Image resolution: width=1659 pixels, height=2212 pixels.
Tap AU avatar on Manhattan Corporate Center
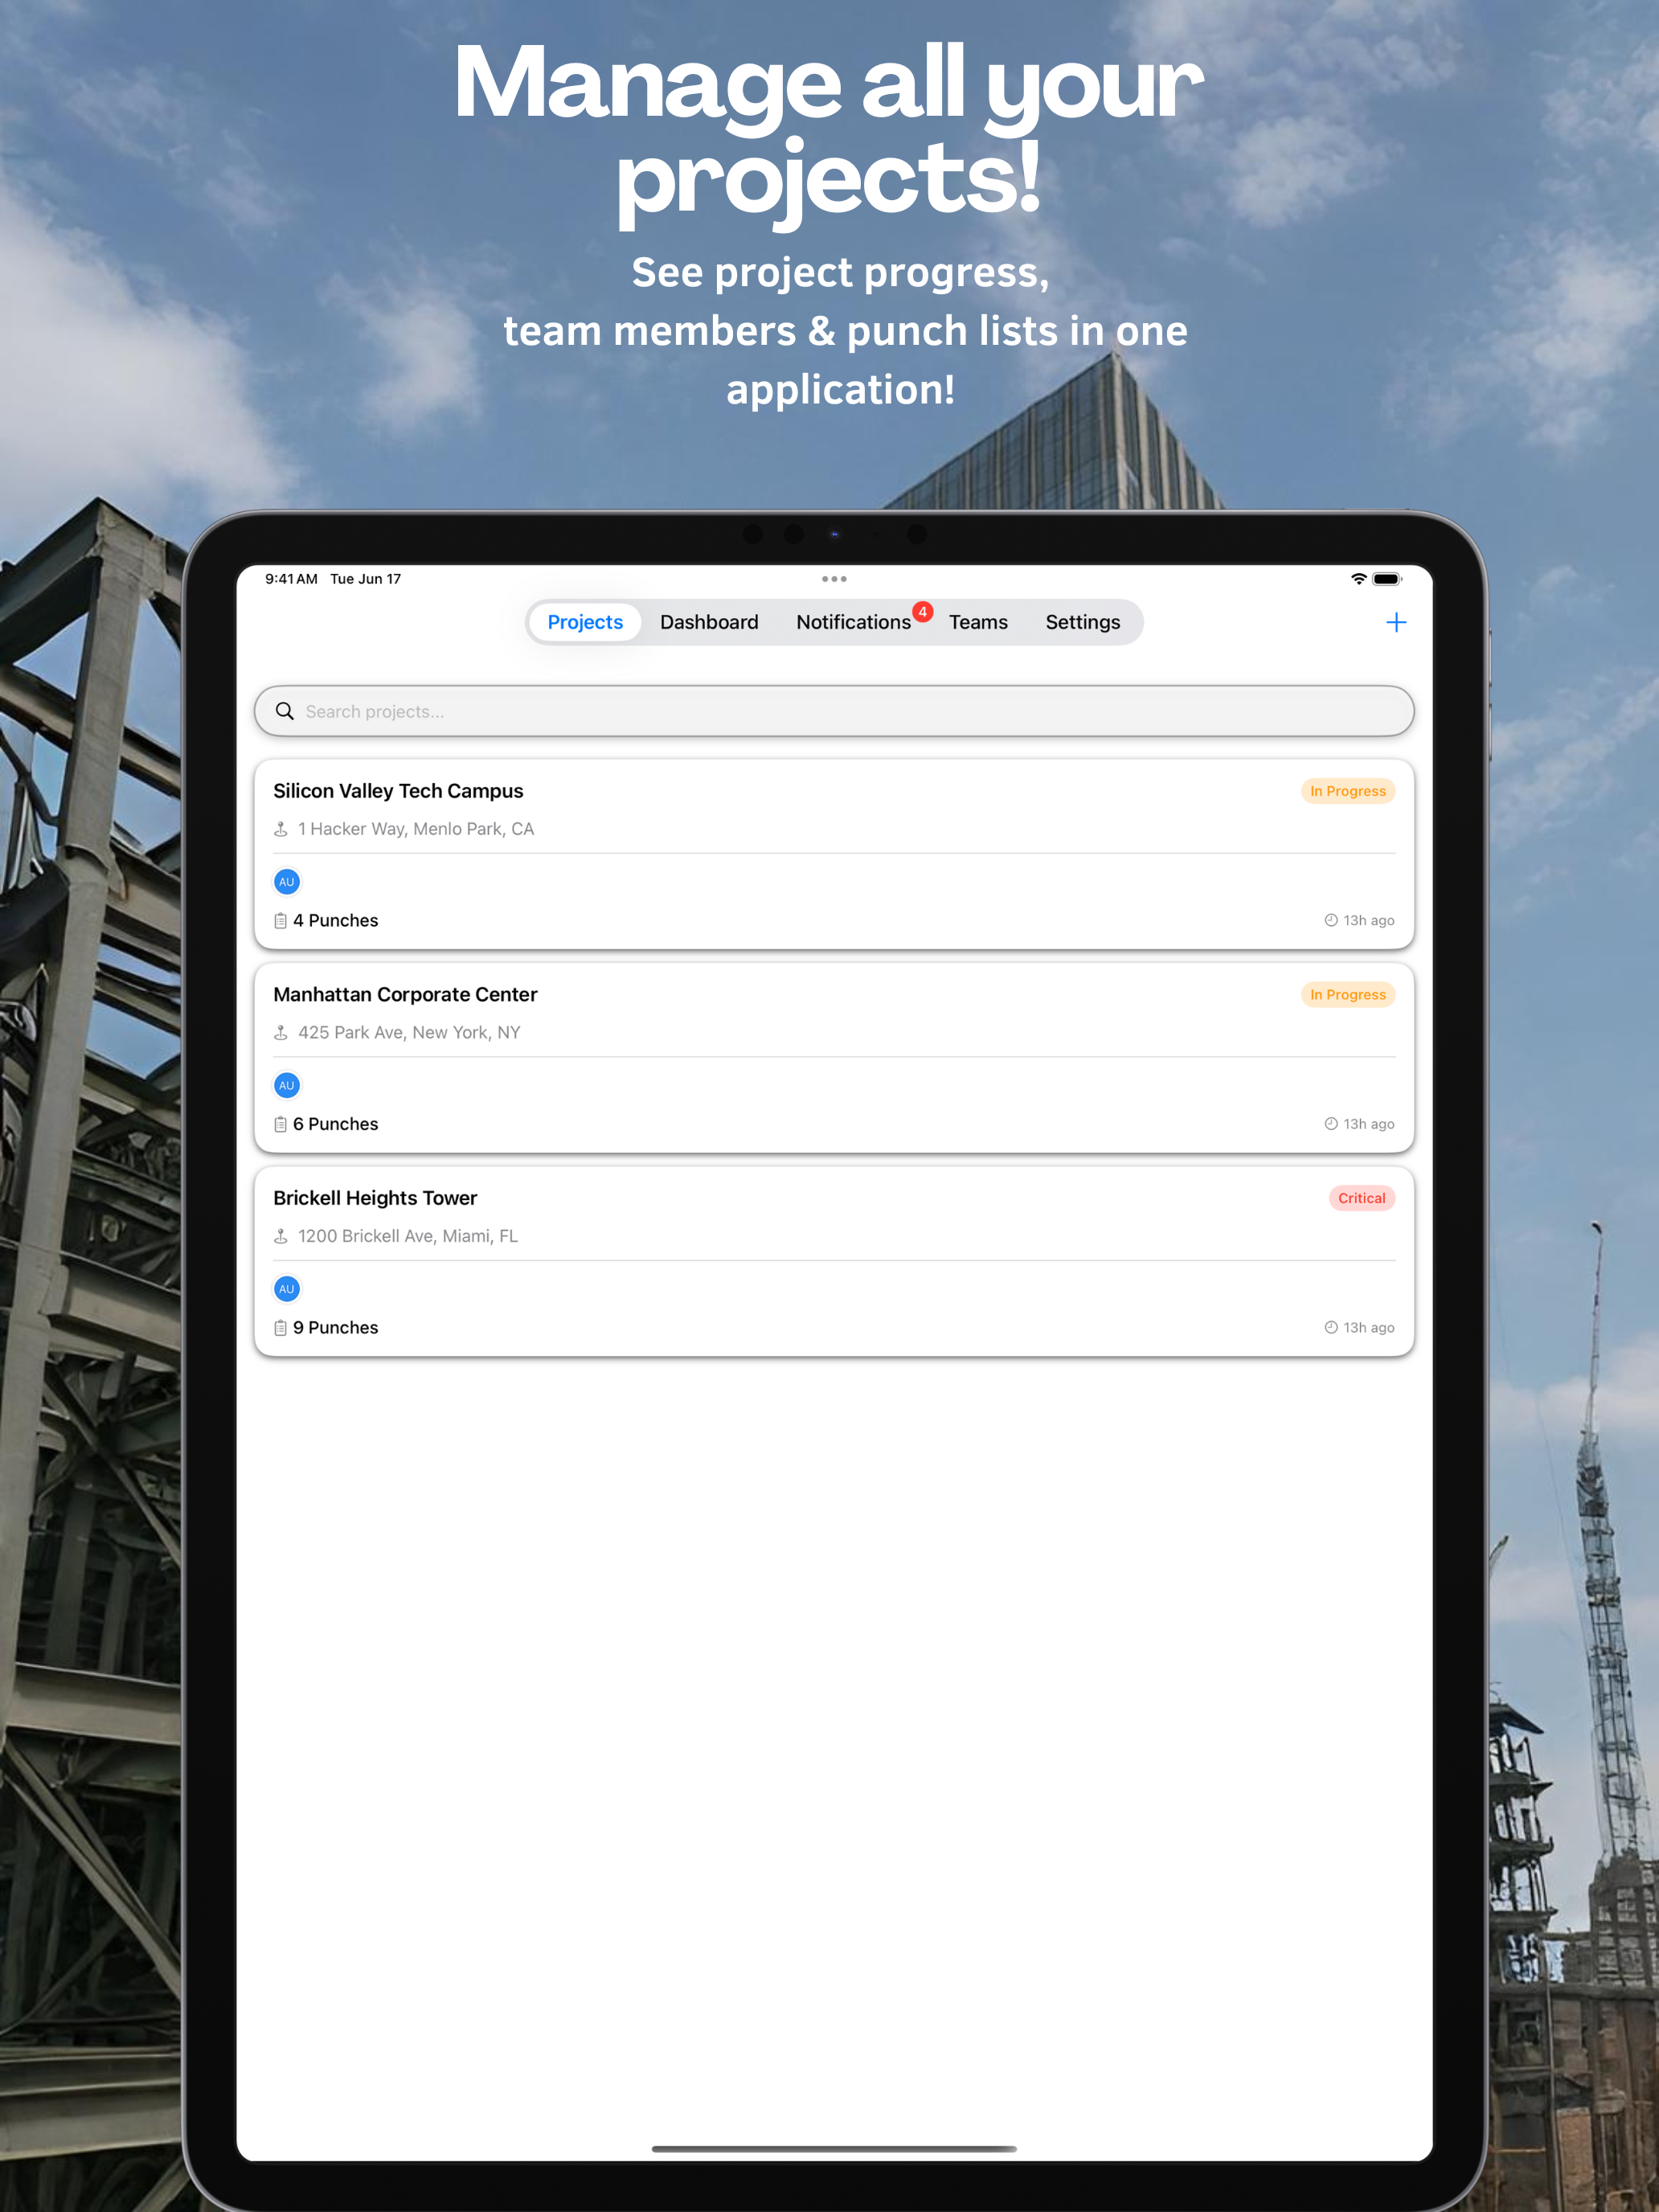point(287,1085)
